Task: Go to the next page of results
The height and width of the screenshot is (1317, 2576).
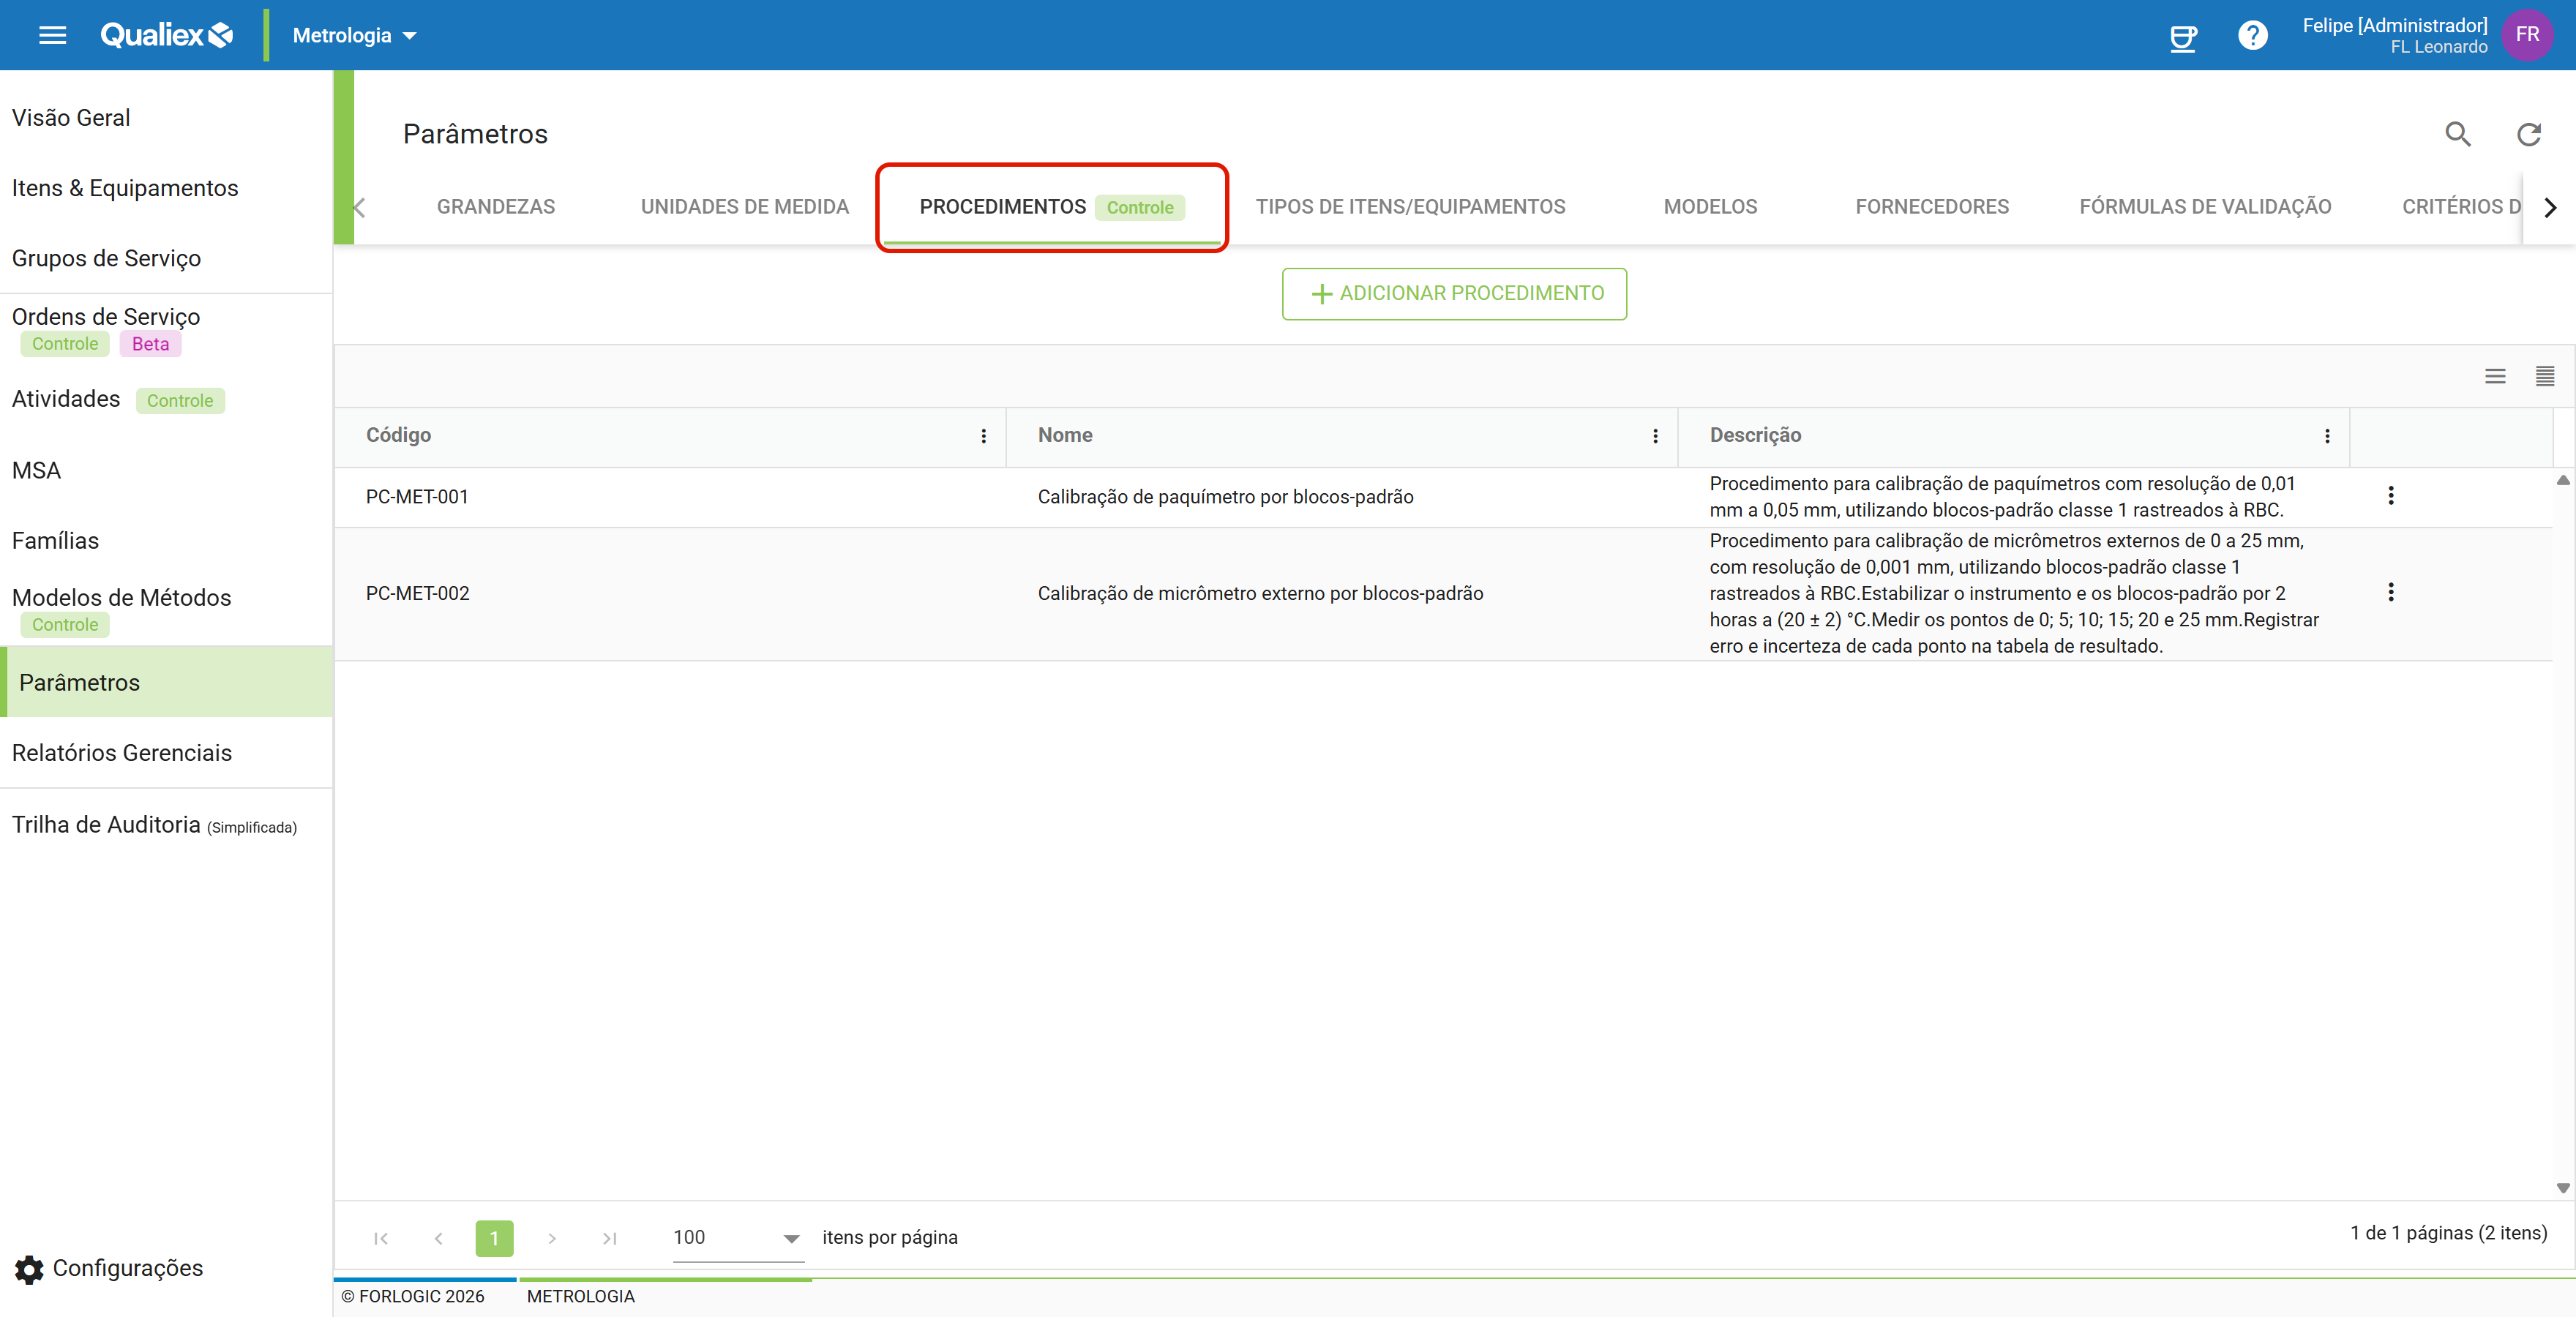Action: [552, 1238]
